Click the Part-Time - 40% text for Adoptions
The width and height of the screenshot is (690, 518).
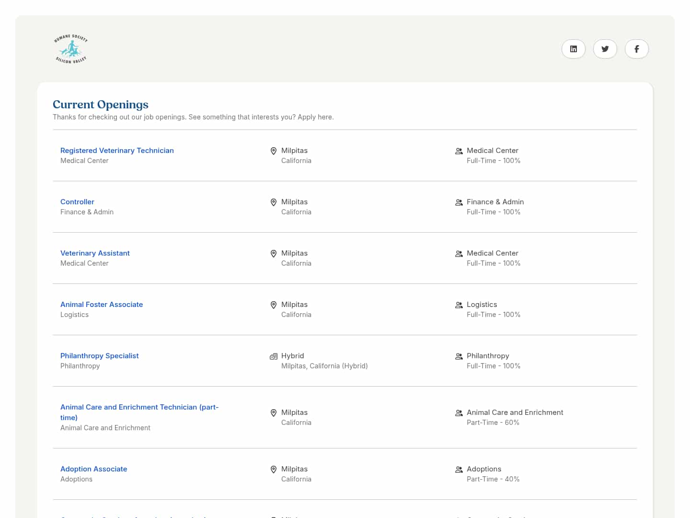tap(493, 479)
